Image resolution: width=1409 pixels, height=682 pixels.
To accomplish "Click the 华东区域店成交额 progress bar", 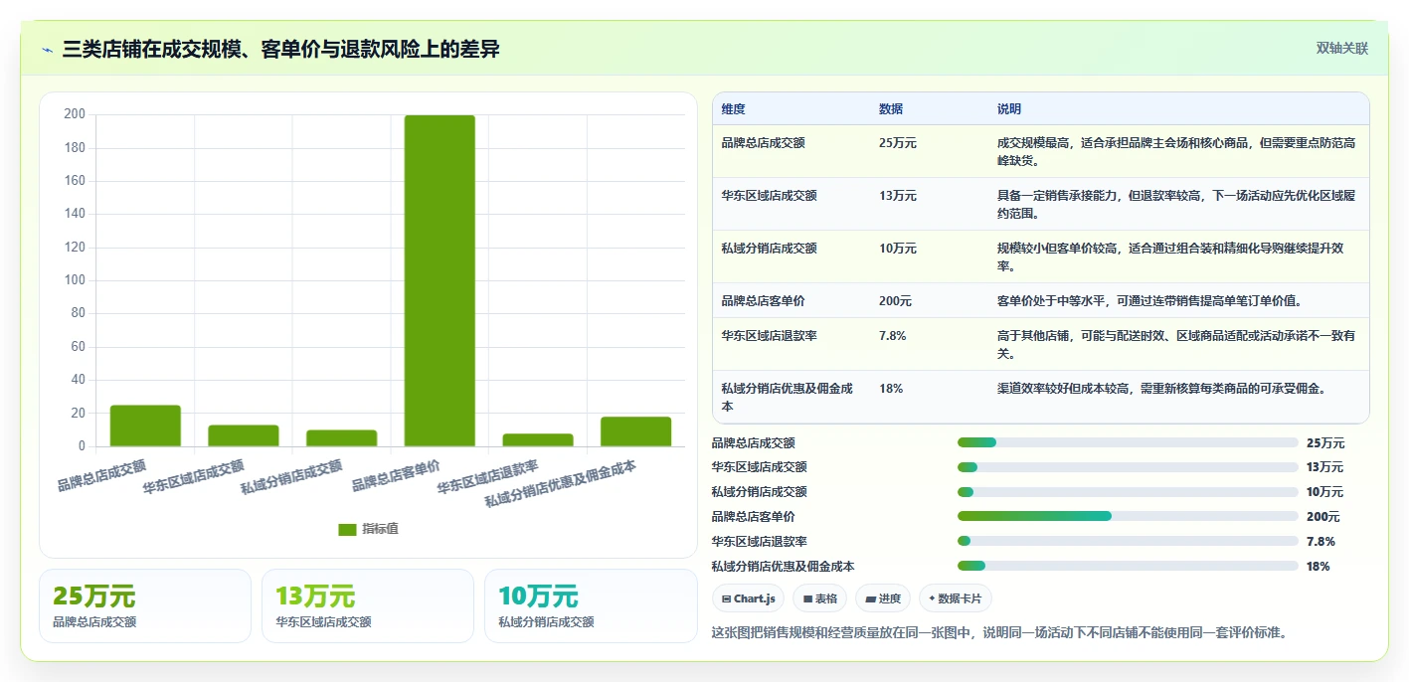I will (x=1128, y=467).
